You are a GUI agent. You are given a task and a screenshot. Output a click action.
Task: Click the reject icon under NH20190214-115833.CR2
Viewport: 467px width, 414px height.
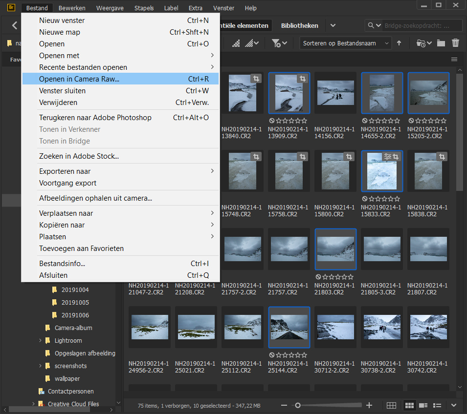click(x=365, y=199)
